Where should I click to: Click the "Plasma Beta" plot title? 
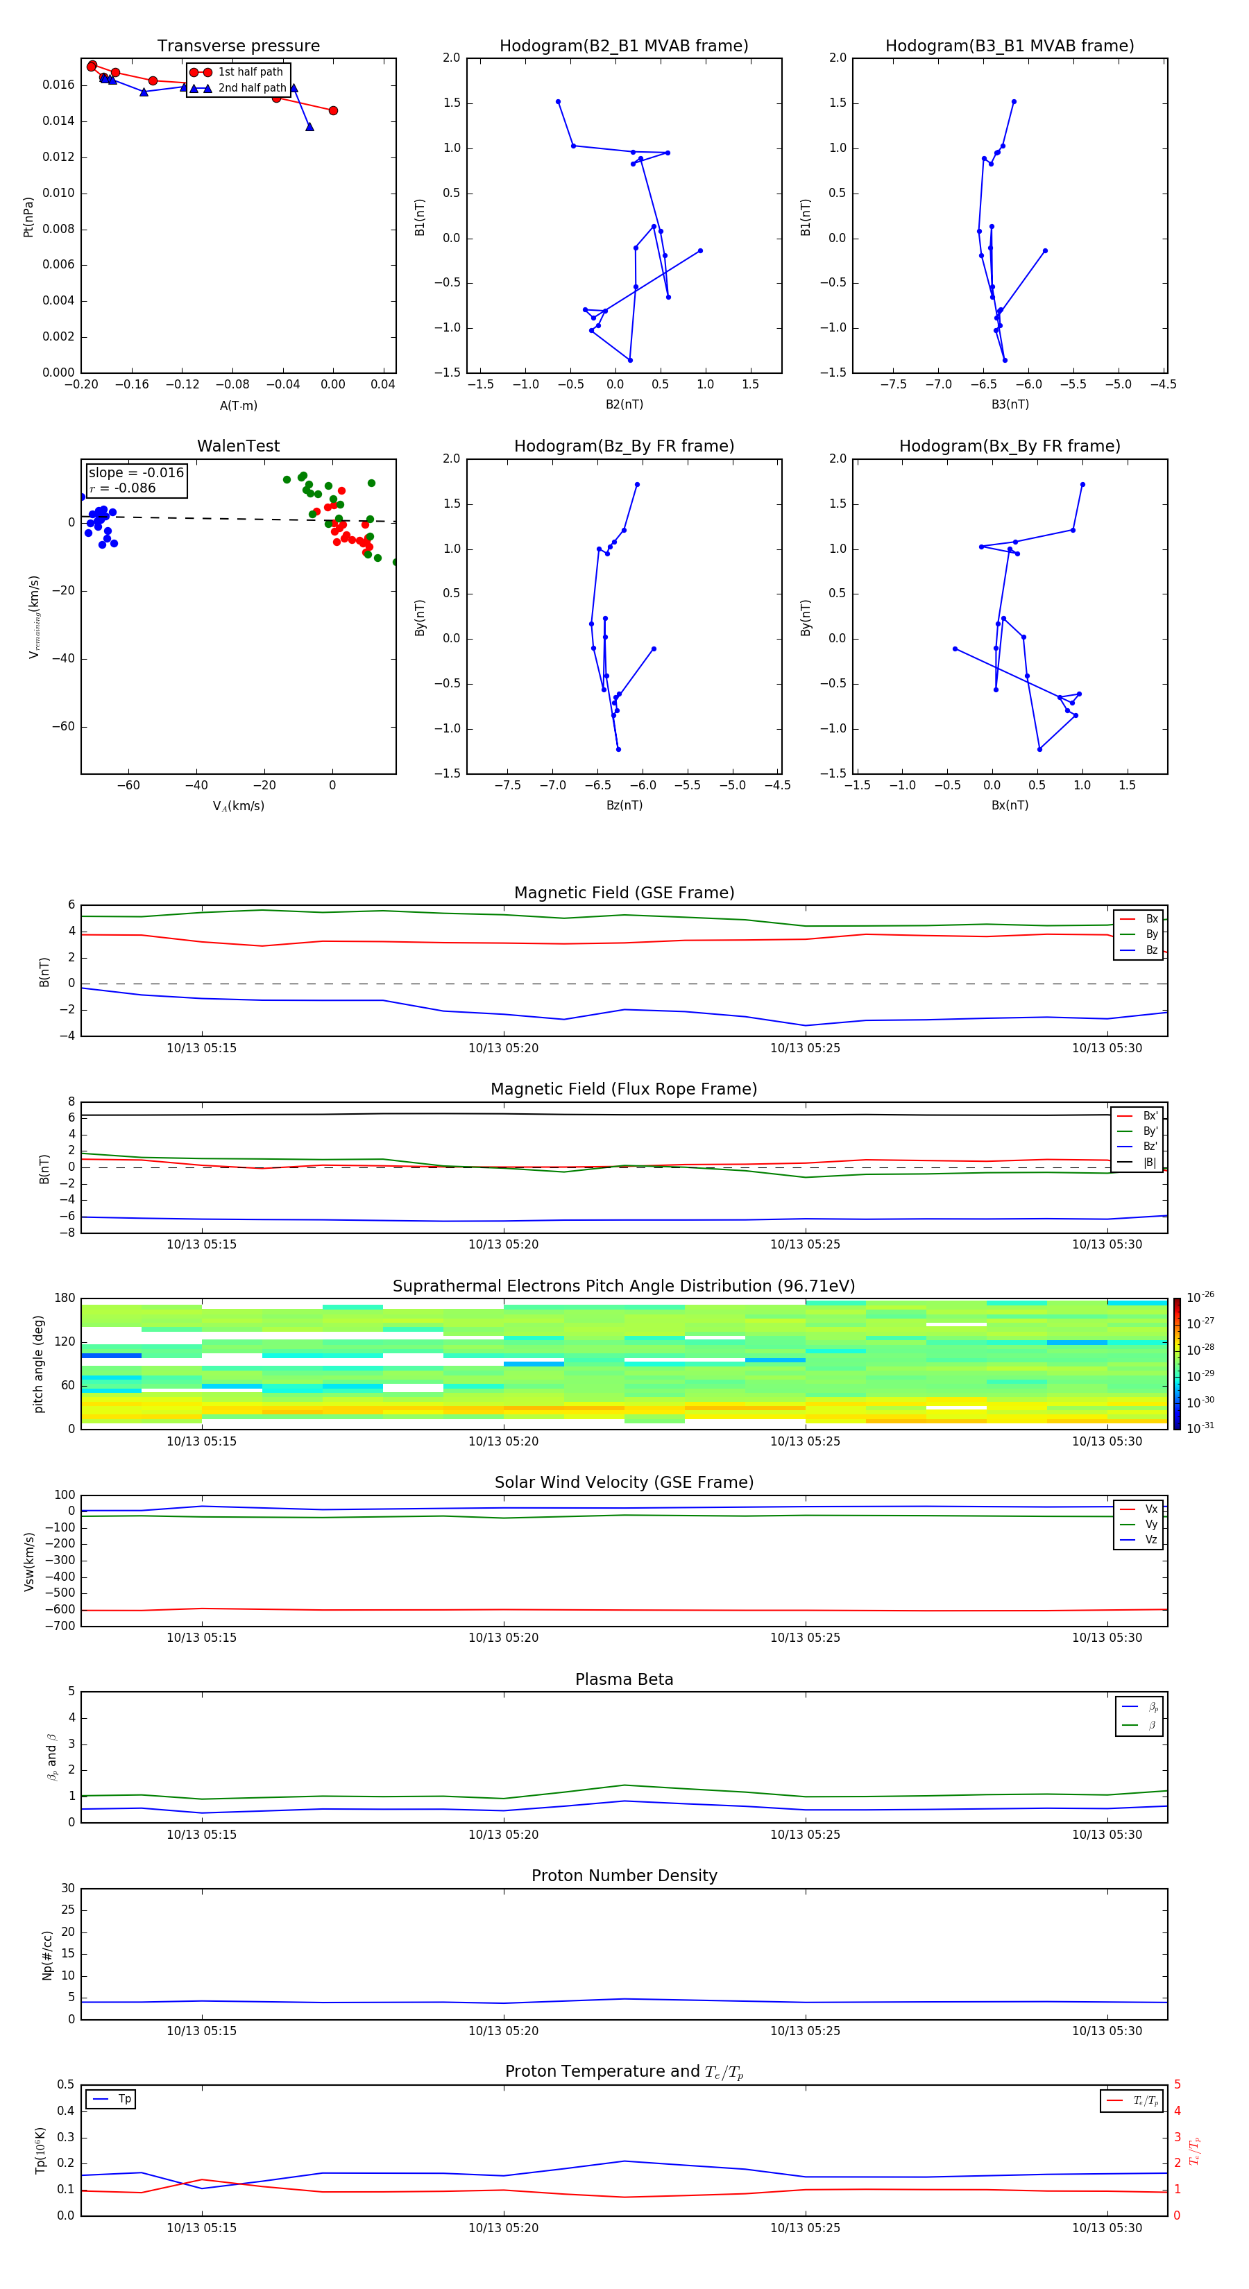point(624,1679)
